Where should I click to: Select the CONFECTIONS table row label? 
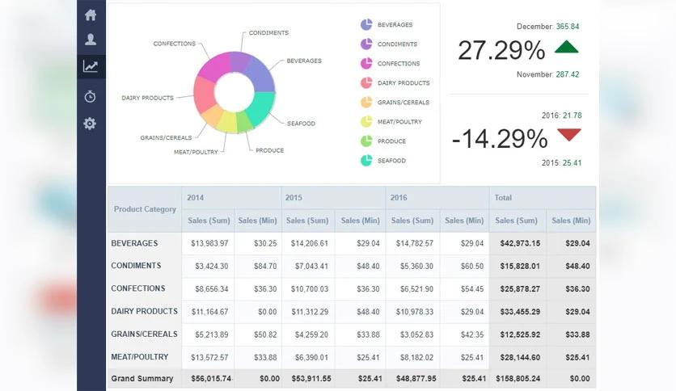coord(138,288)
